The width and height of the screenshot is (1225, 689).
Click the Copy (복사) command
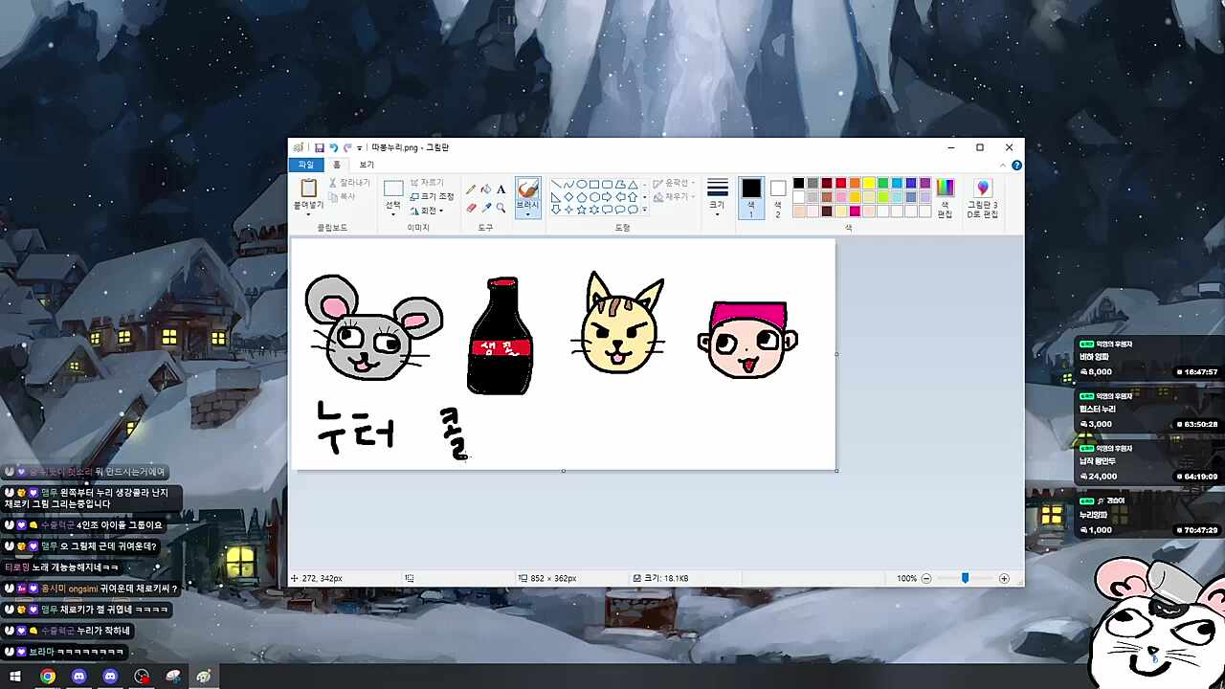[342, 196]
